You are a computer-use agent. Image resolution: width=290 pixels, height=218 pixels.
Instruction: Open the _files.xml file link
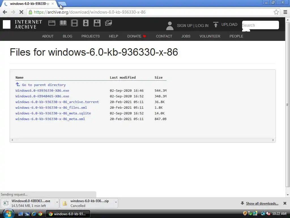[51, 108]
